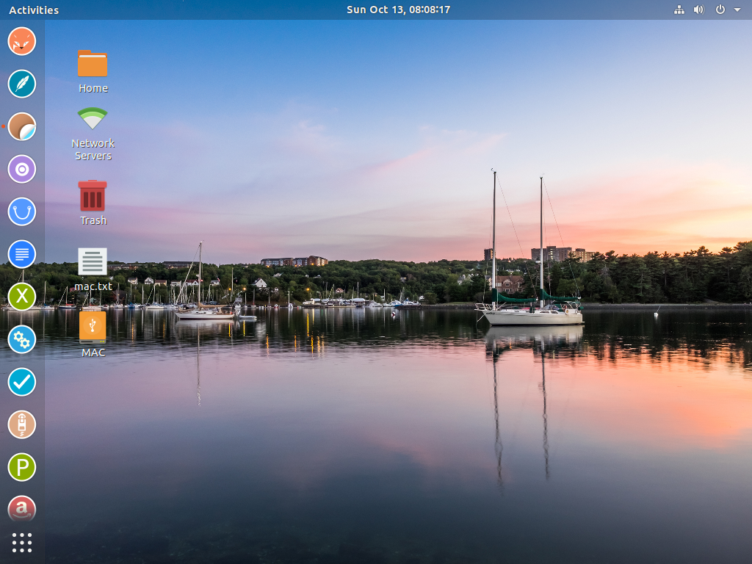Viewport: 752px width, 564px height.
Task: Expand the system menu arrow
Action: click(x=737, y=10)
